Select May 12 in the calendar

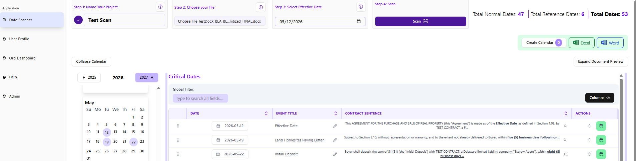[107, 132]
